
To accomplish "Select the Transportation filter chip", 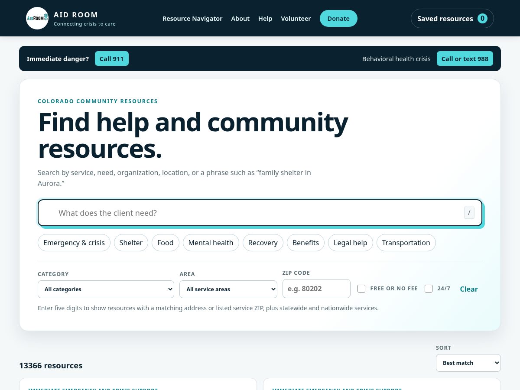I will (x=406, y=243).
